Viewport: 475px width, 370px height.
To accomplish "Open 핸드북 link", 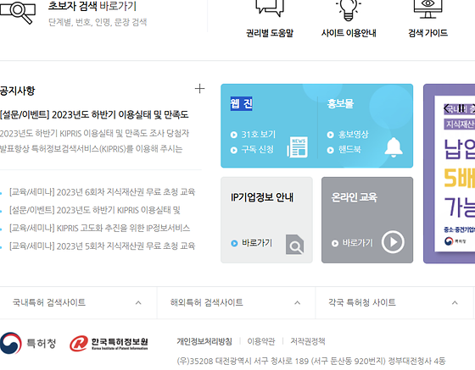I will coord(349,149).
